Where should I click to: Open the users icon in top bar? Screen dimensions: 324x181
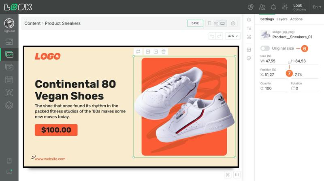click(262, 7)
